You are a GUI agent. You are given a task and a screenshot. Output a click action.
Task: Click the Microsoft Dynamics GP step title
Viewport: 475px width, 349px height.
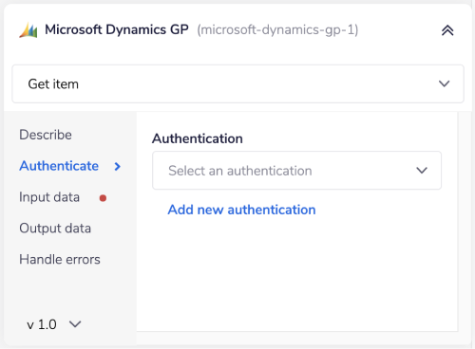(117, 29)
